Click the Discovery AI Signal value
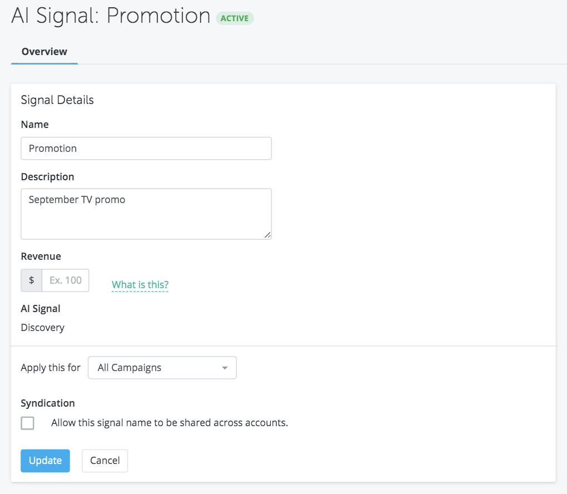Screen dimensions: 567x494 [x=43, y=328]
